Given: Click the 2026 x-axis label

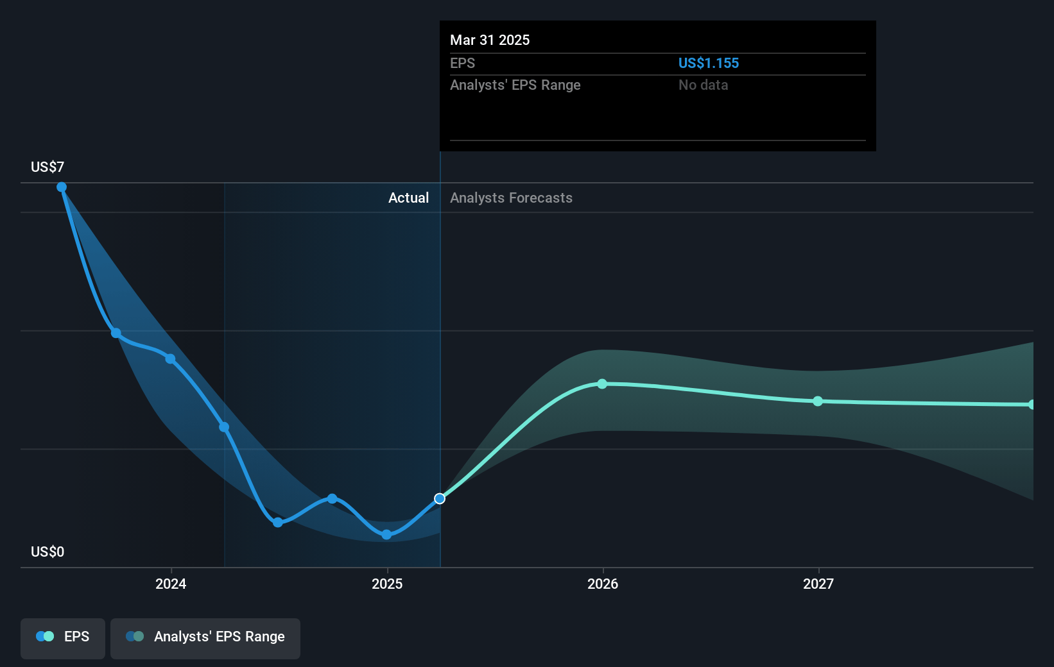Looking at the screenshot, I should 603,584.
